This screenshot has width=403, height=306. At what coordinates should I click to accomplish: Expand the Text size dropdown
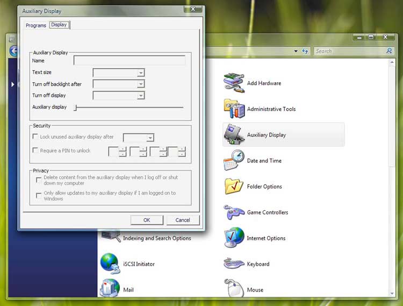tap(140, 73)
